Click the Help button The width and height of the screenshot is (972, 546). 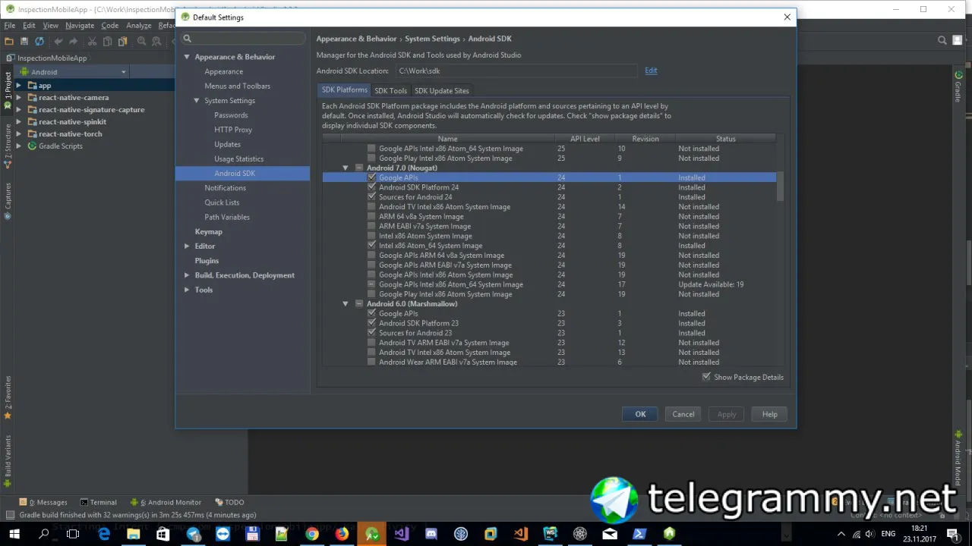click(769, 414)
